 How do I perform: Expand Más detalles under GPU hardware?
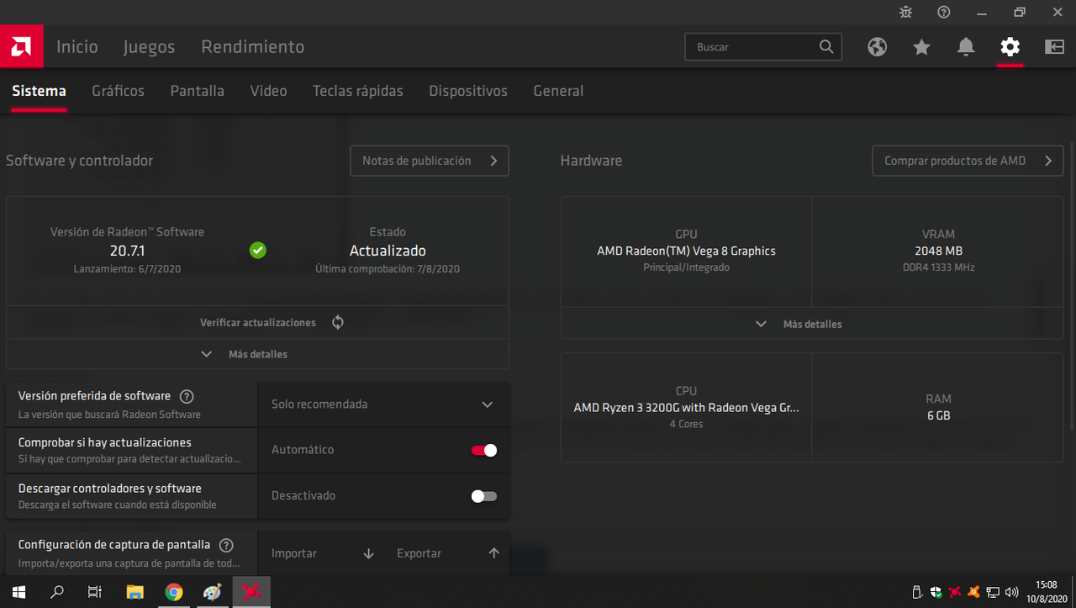812,324
